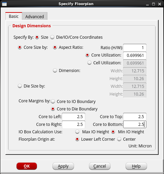This screenshot has height=174, width=164.
Task: Click the OK button
Action: (27, 166)
